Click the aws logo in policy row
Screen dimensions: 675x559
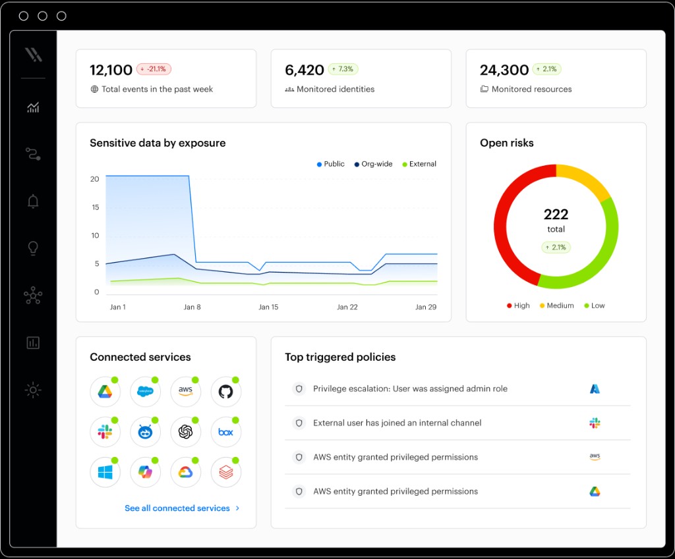[595, 457]
